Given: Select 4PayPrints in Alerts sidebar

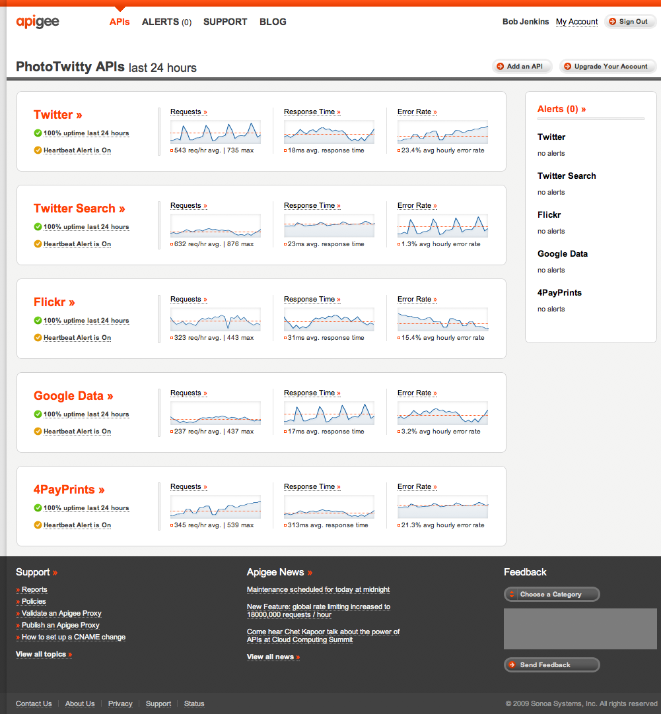Looking at the screenshot, I should (559, 293).
